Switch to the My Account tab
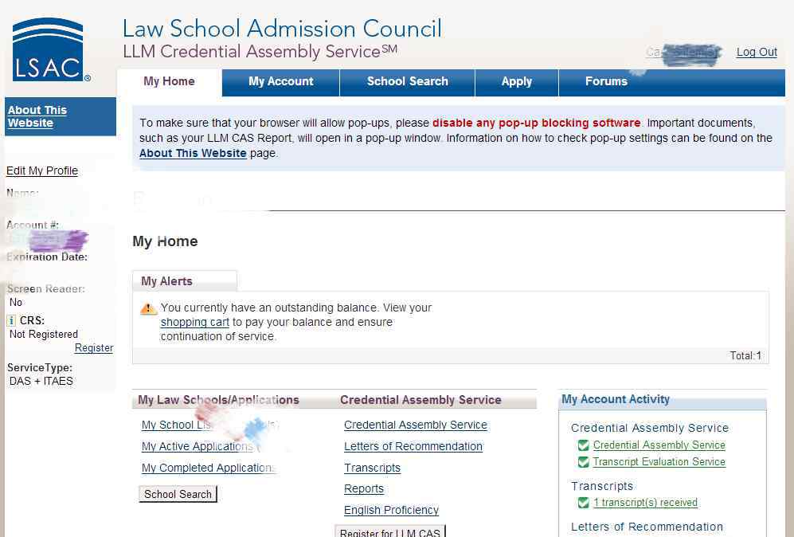The width and height of the screenshot is (794, 537). (x=280, y=81)
